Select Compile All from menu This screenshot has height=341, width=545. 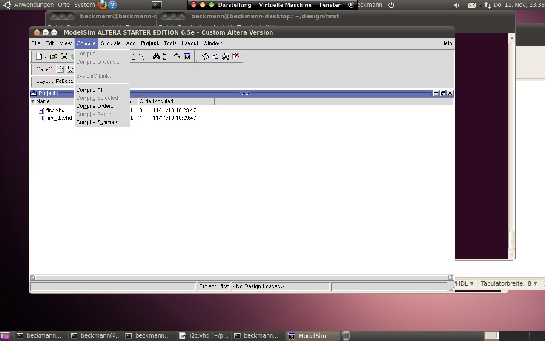(x=102, y=90)
